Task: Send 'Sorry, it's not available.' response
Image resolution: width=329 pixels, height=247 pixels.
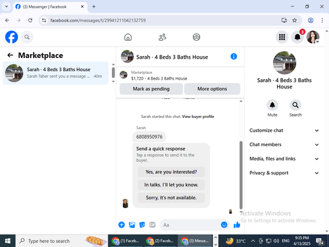Action: click(x=171, y=198)
